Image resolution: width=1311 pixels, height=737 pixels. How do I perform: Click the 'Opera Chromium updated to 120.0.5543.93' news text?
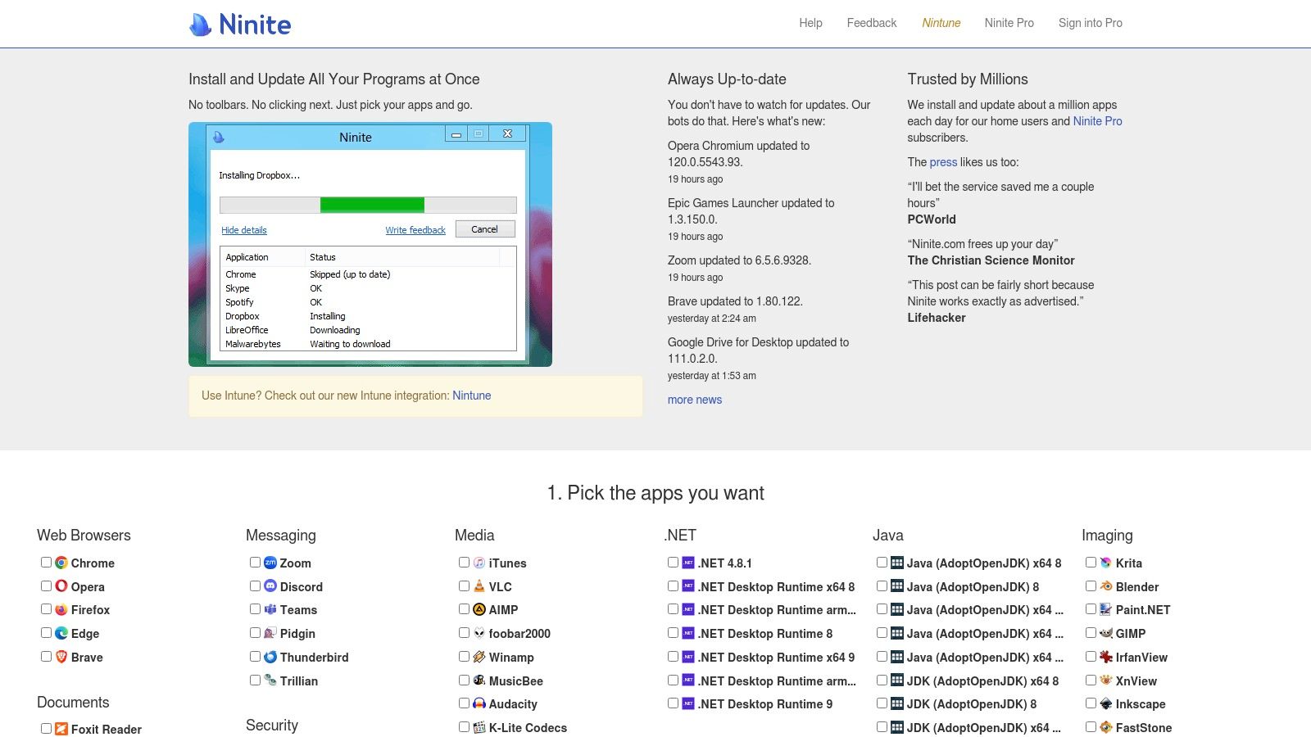[x=738, y=154]
